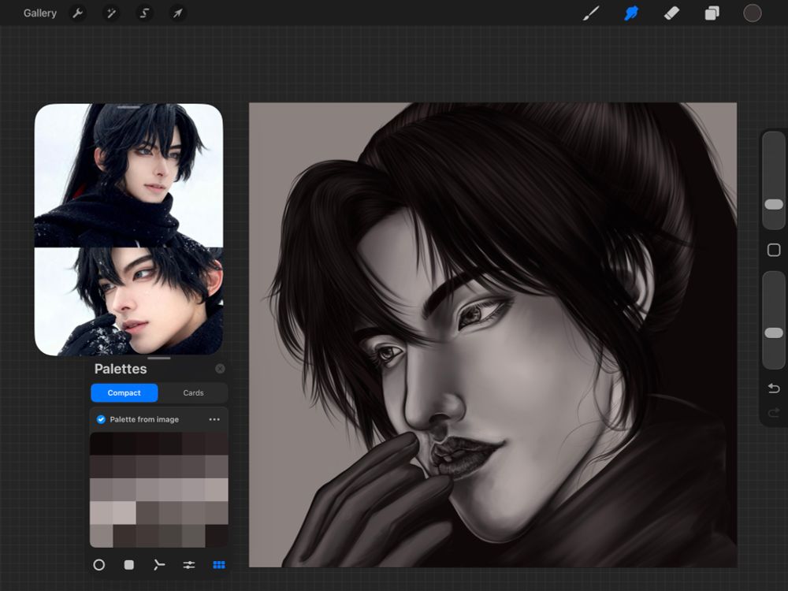788x591 pixels.
Task: Open the Adjustments magic wand menu
Action: pyautogui.click(x=111, y=13)
